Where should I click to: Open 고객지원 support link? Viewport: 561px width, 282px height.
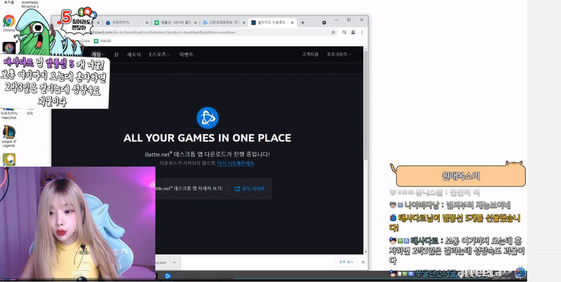[x=310, y=55]
